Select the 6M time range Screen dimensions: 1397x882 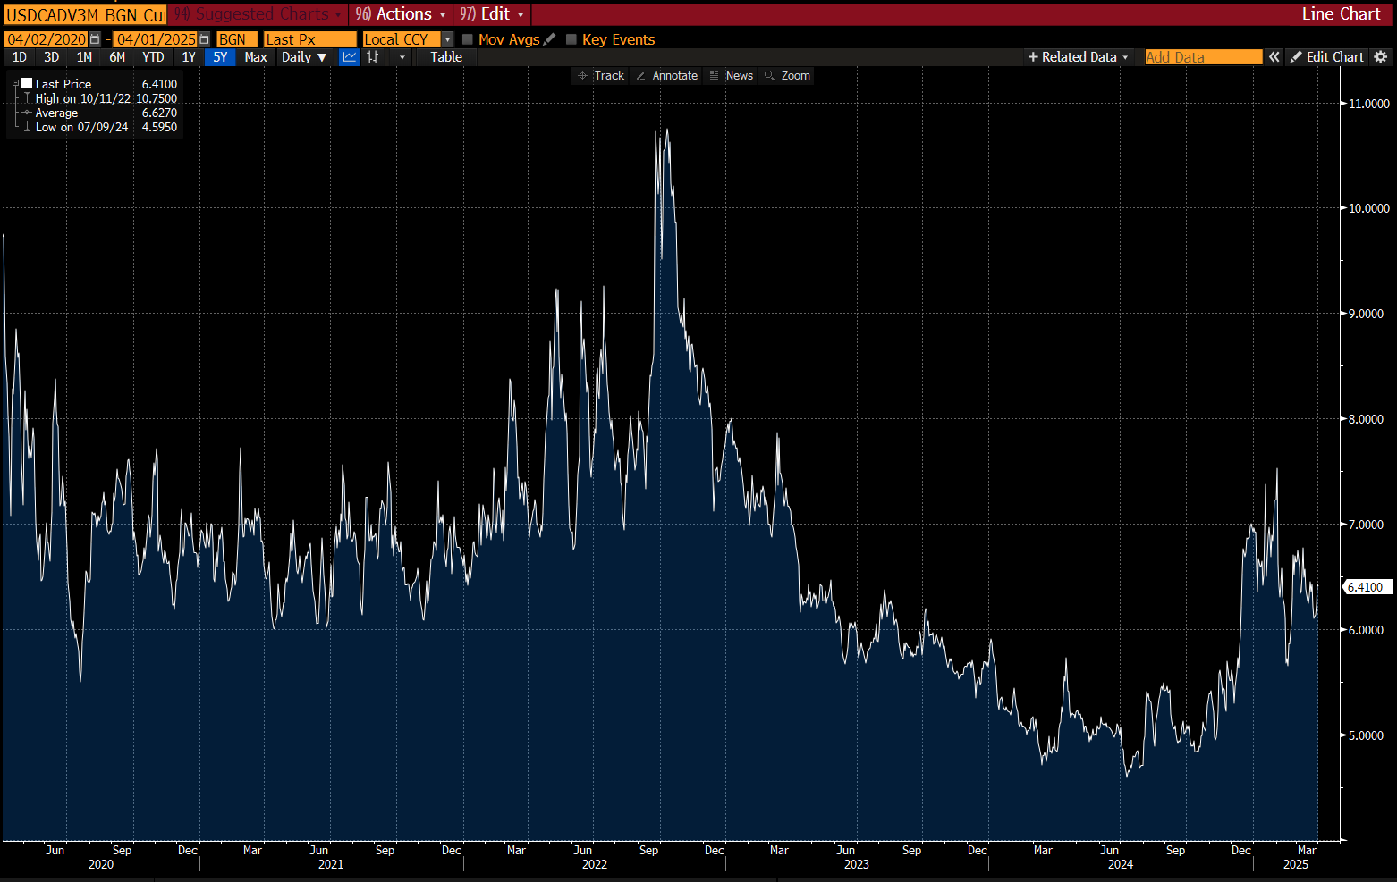click(x=117, y=57)
